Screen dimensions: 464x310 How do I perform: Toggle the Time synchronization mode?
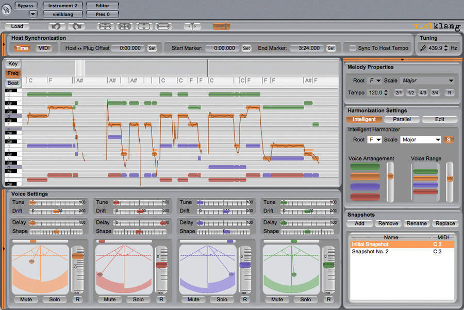pos(22,48)
